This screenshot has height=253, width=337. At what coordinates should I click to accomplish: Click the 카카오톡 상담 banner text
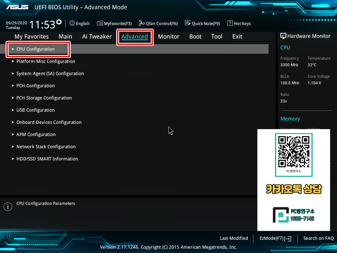(x=294, y=189)
